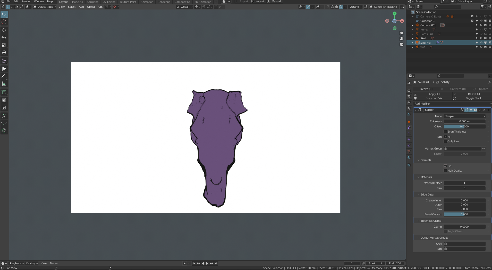Screen dimensions: 492x270
Task: Switch to the UV Editing workspace tab
Action: click(x=109, y=2)
